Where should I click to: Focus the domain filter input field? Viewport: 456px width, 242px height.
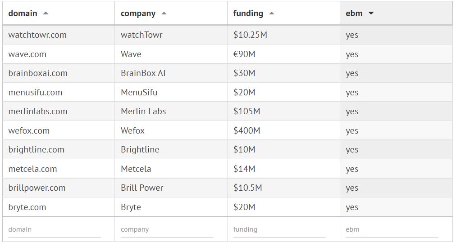pyautogui.click(x=54, y=229)
